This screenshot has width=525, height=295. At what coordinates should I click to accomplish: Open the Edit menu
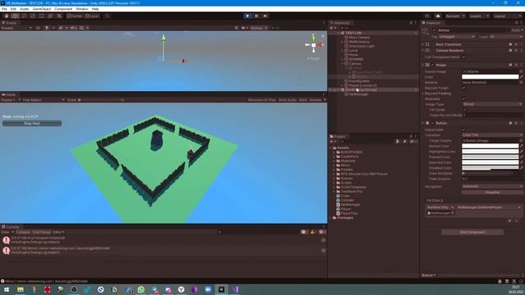[x=13, y=9]
